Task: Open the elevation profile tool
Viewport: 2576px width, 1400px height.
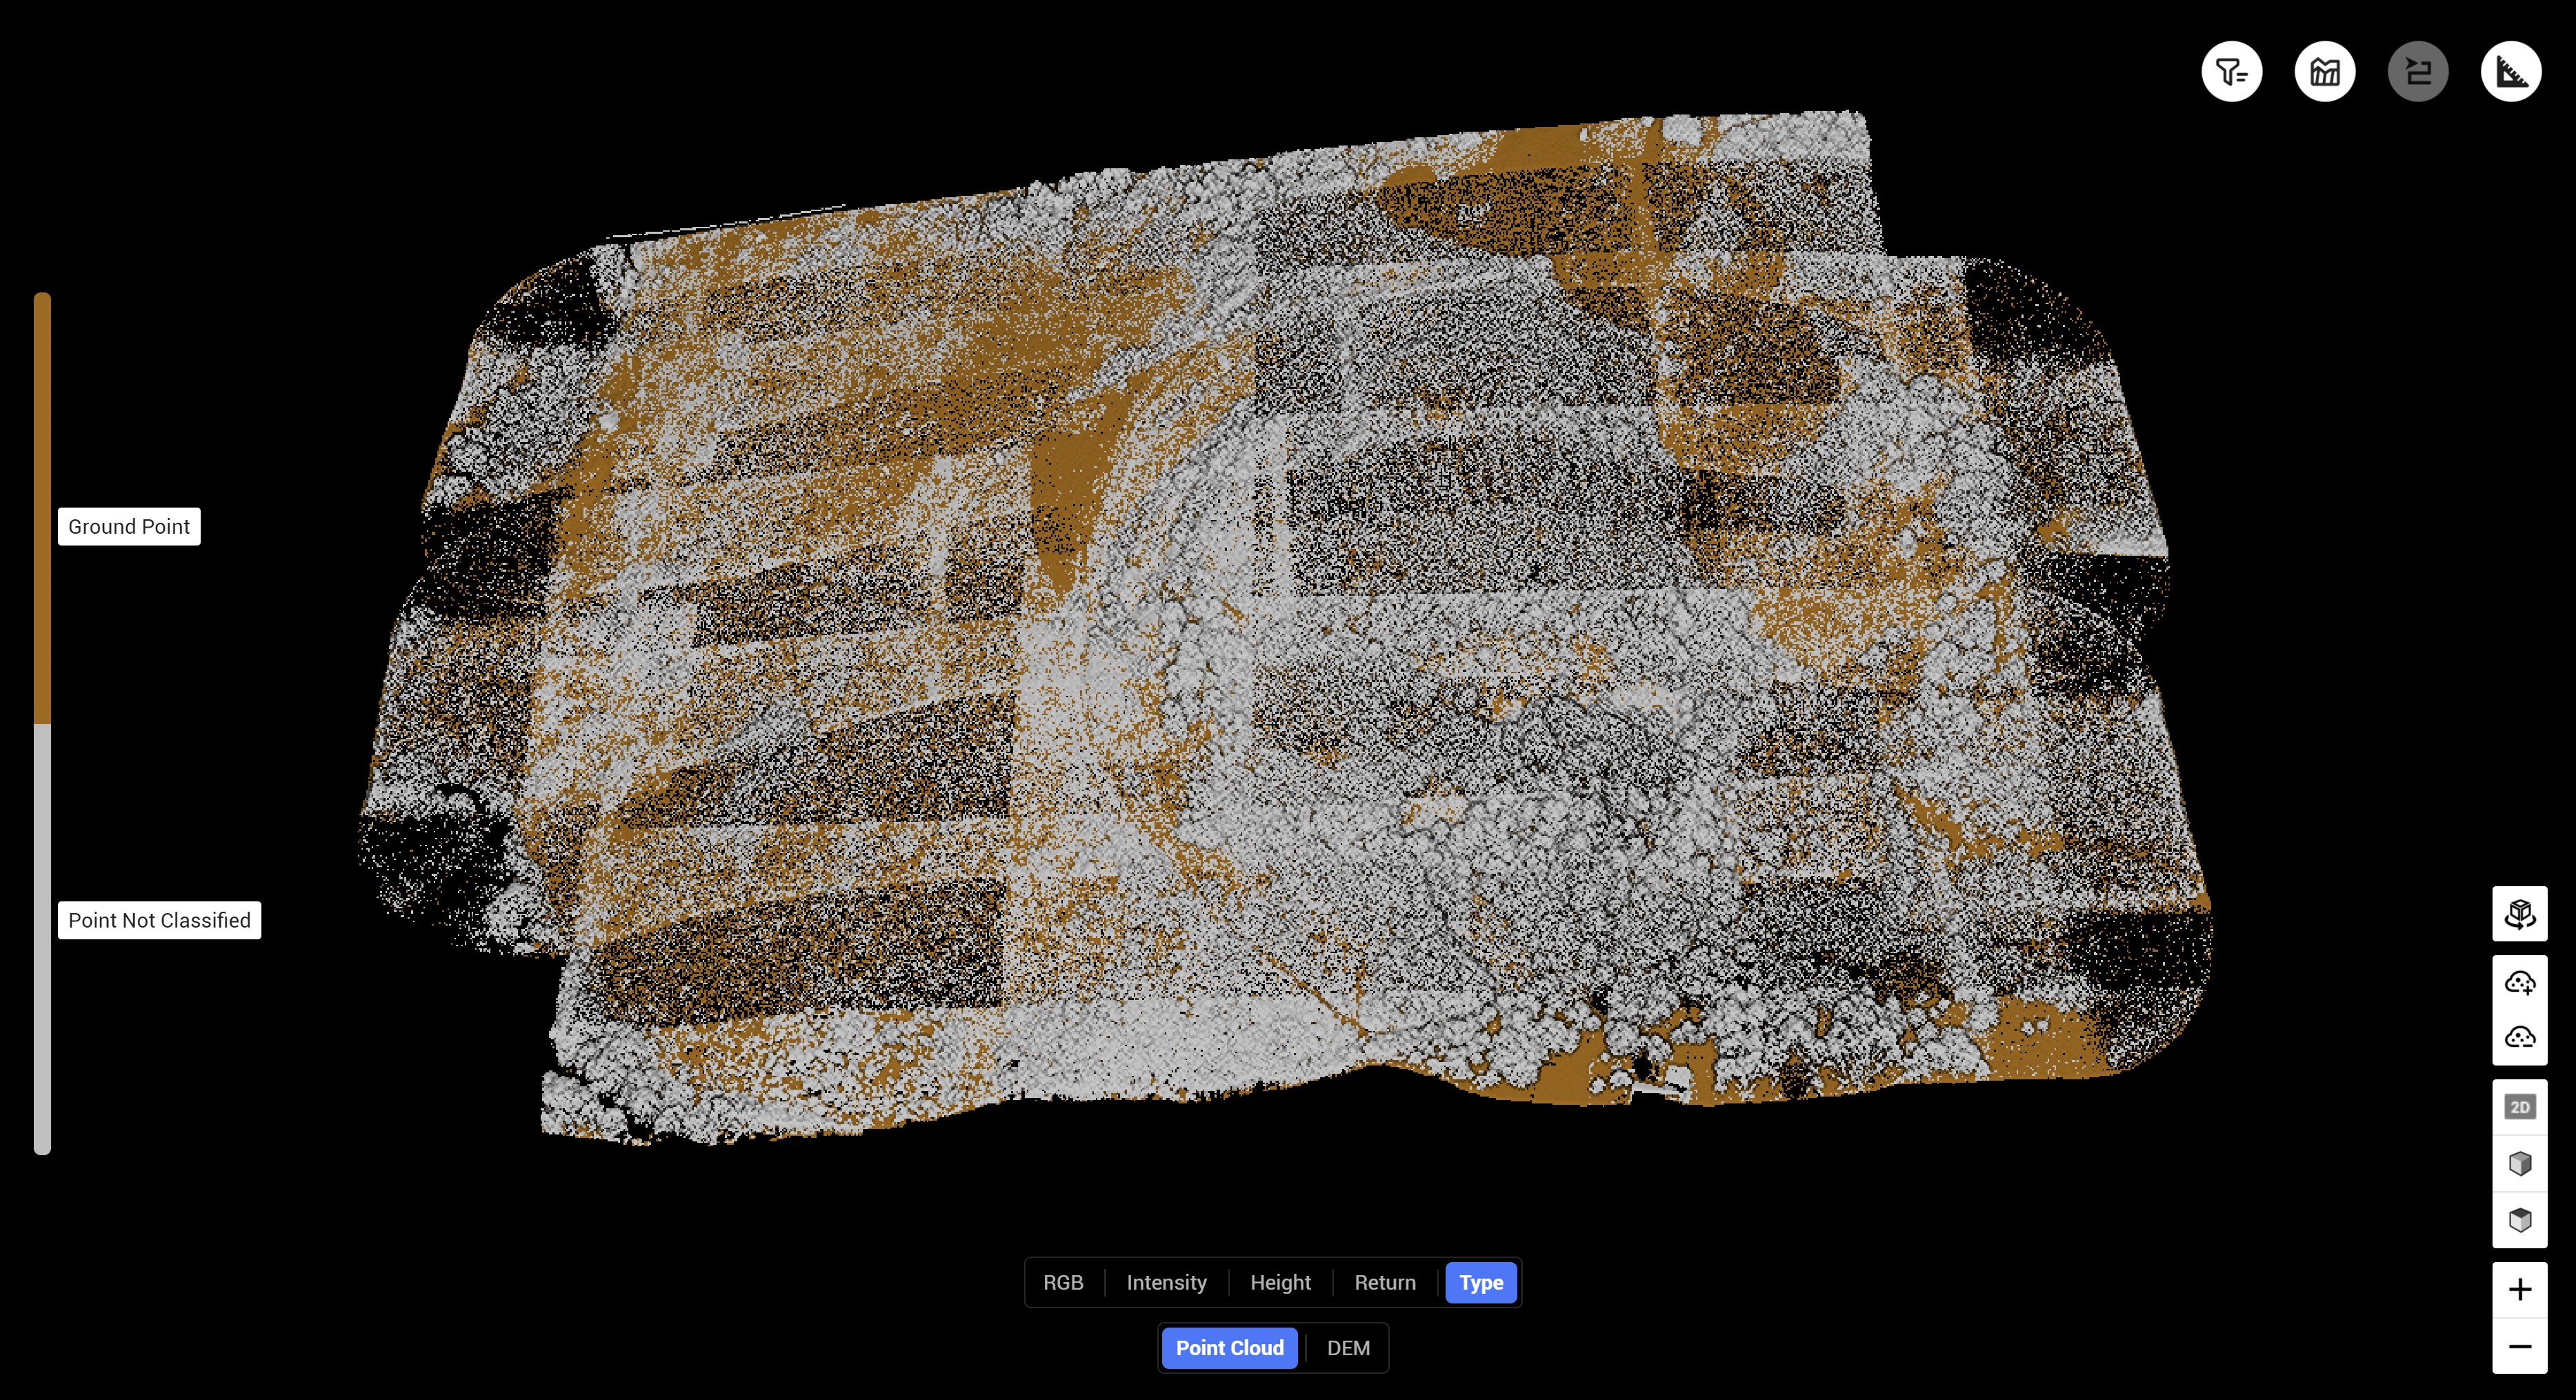Action: (x=2325, y=71)
